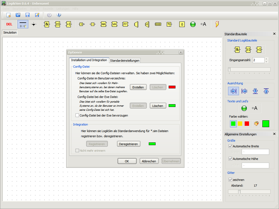The width and height of the screenshot is (279, 209).
Task: Set orientation to left-facing arrow
Action: pyautogui.click(x=244, y=91)
